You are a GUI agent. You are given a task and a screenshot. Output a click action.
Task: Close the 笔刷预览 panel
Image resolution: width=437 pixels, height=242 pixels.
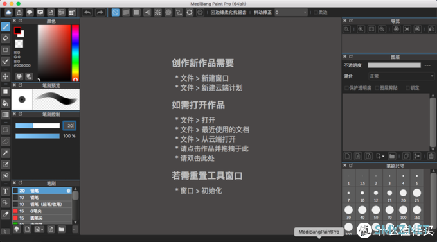pyautogui.click(x=14, y=85)
